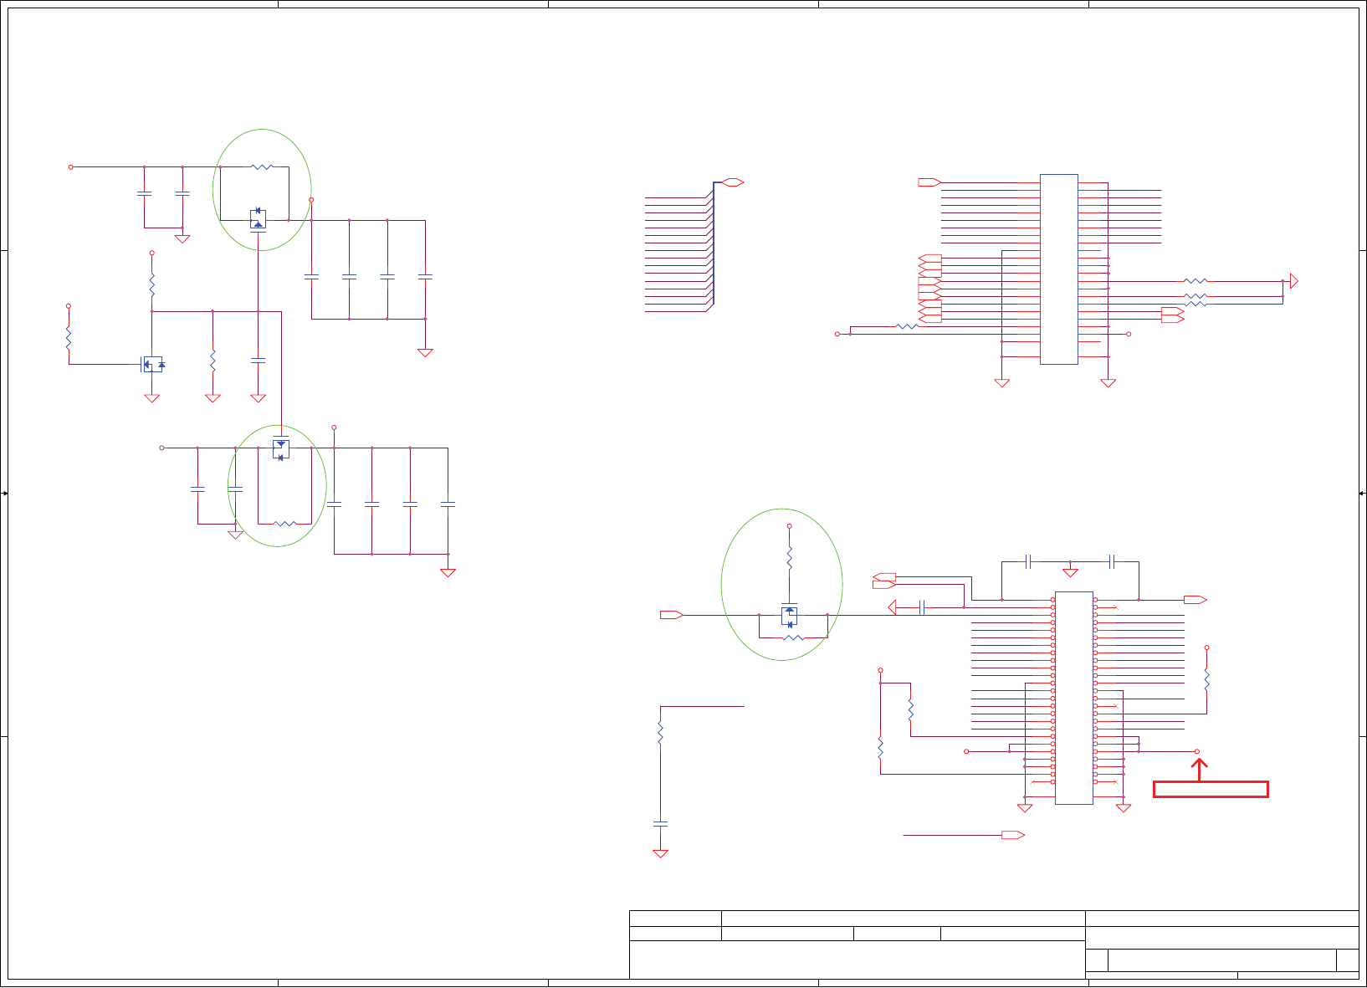The height and width of the screenshot is (988, 1367).
Task: Click the terminal on the net left of upper IC
Action: pos(837,334)
